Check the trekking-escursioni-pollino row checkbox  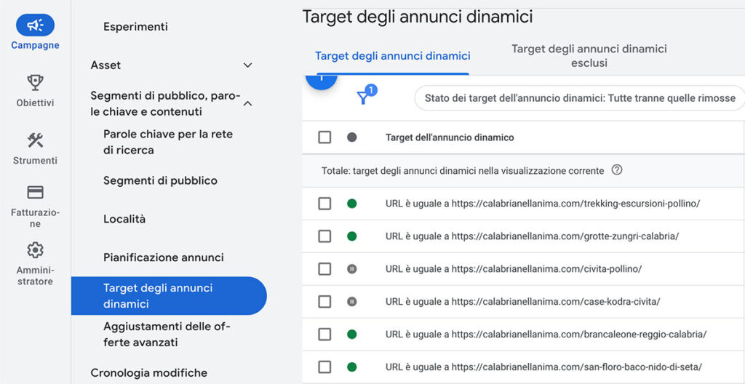tap(324, 204)
